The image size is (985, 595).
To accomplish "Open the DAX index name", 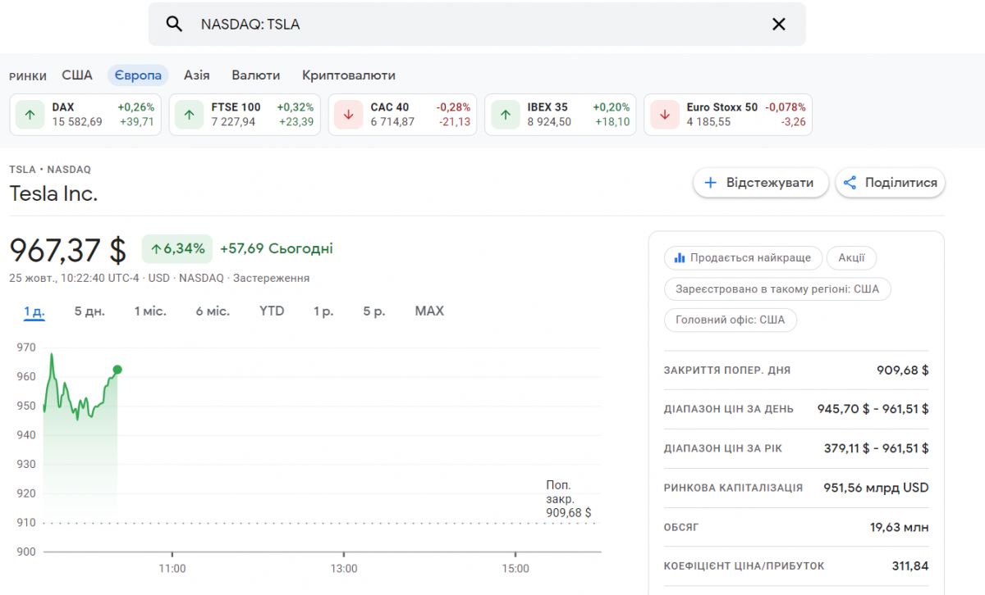I will 63,107.
